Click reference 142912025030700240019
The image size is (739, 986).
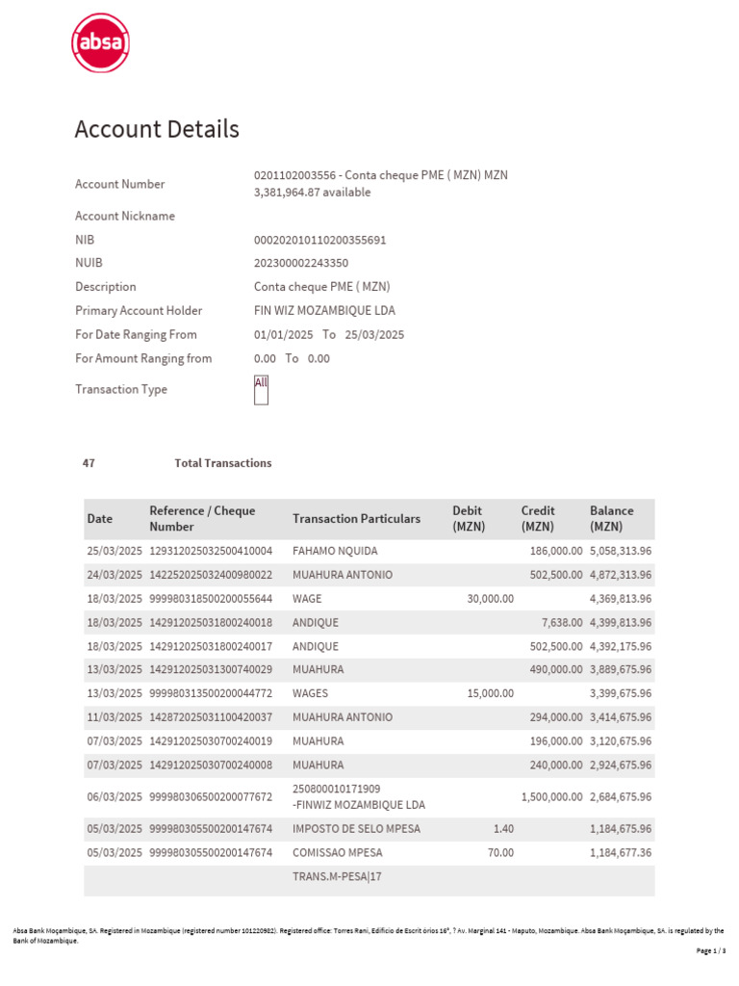[x=211, y=741]
